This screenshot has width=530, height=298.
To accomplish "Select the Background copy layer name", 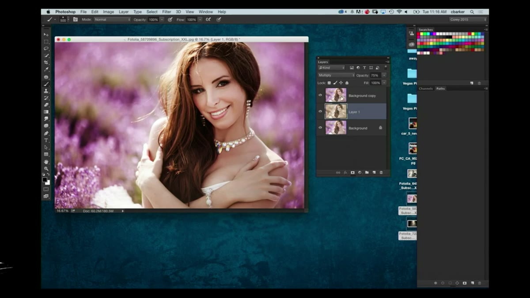I will (x=362, y=96).
